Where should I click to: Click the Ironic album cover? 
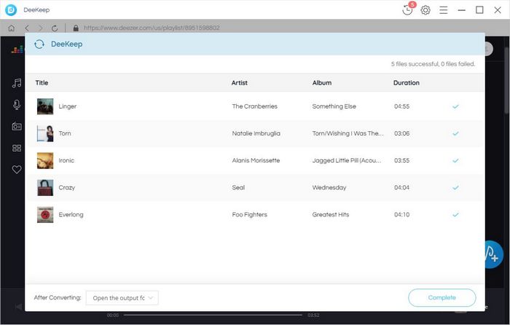45,160
